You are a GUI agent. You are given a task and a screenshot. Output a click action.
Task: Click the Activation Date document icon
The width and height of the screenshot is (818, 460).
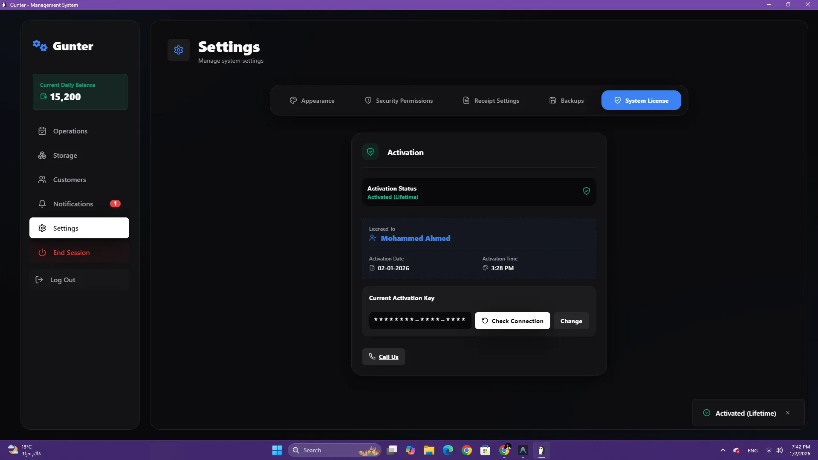(372, 268)
